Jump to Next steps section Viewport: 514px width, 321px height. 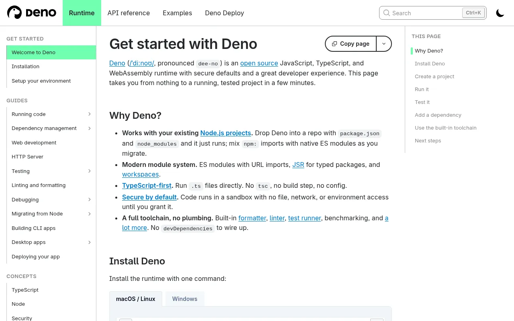point(428,140)
